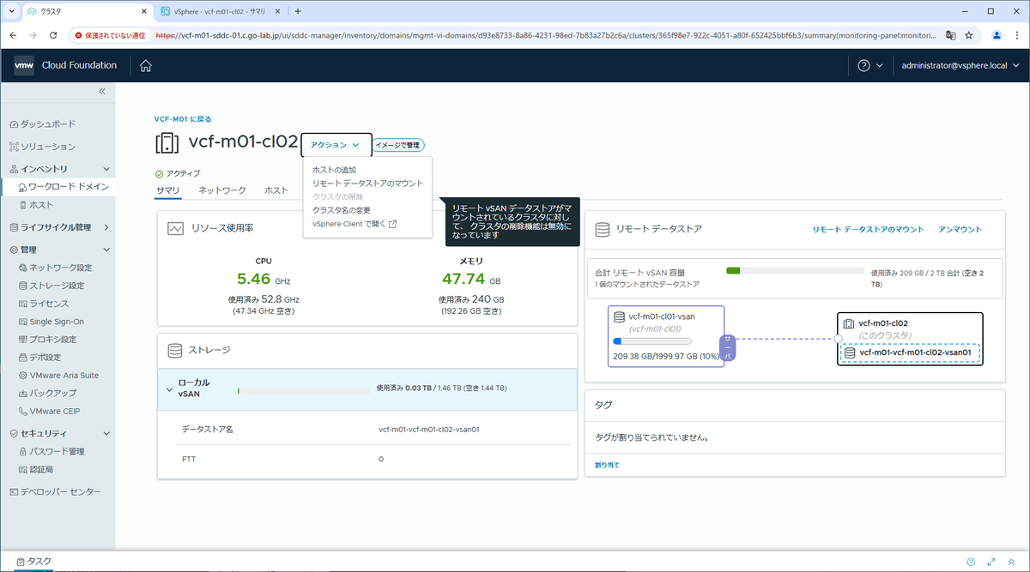The width and height of the screenshot is (1030, 572).
Task: Click the VCF-M01 に戻る link
Action: 182,118
